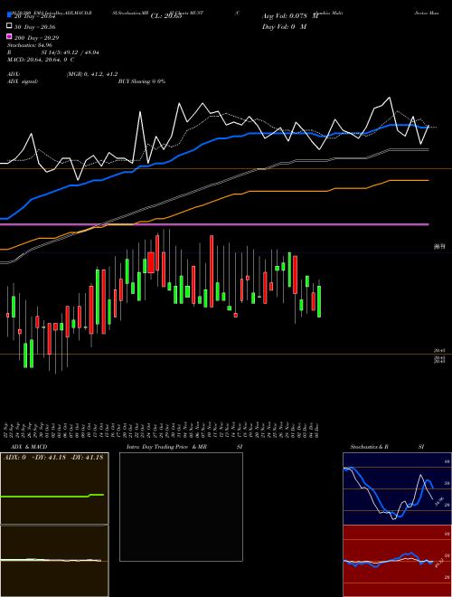Click the blue 20 Day EMA legend swatch

(9, 15)
